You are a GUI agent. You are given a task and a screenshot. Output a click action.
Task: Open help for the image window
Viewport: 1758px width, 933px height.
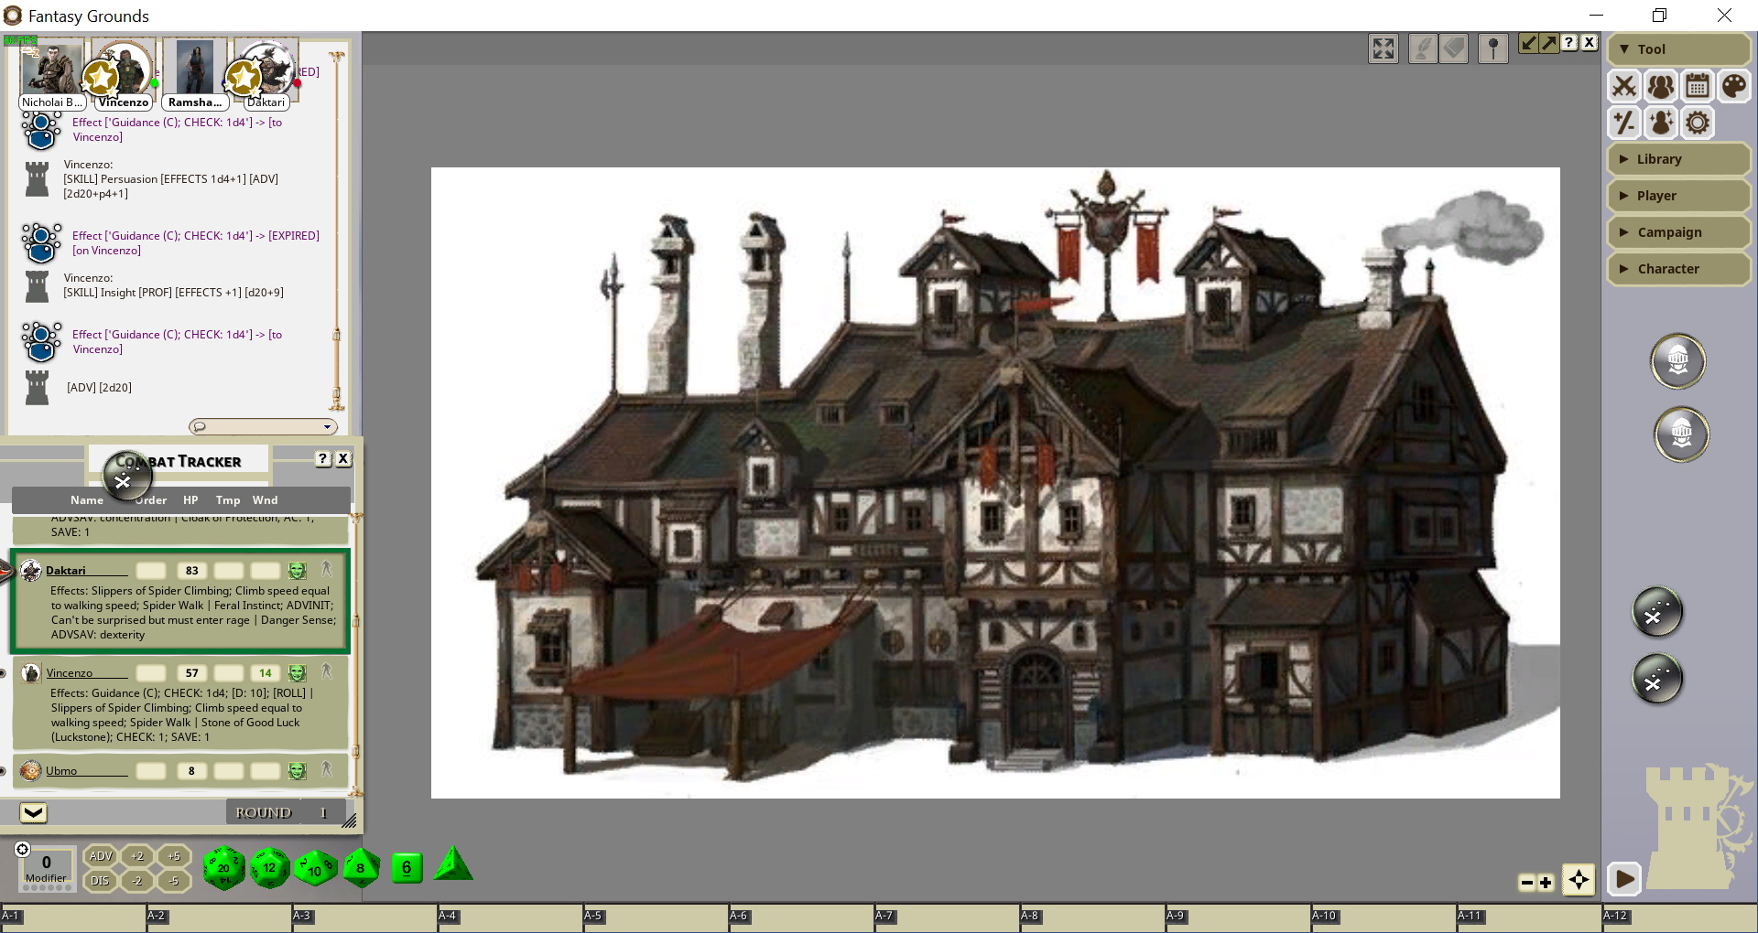1569,43
